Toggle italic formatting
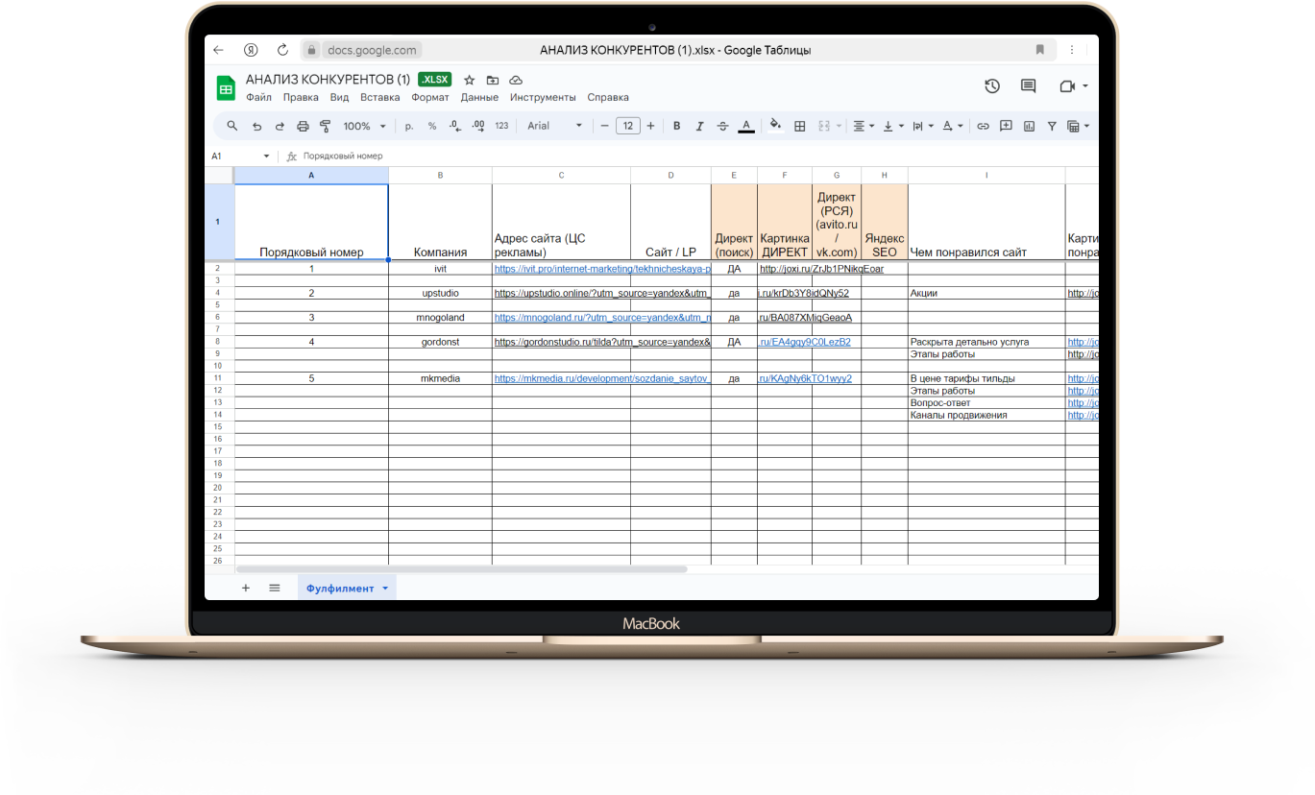 (699, 126)
